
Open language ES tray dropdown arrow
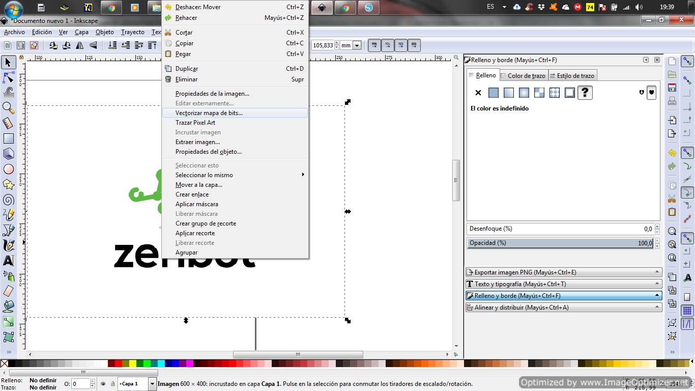(504, 7)
